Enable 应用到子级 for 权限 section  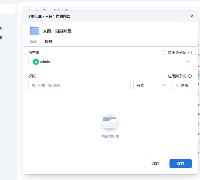pyautogui.click(x=164, y=76)
